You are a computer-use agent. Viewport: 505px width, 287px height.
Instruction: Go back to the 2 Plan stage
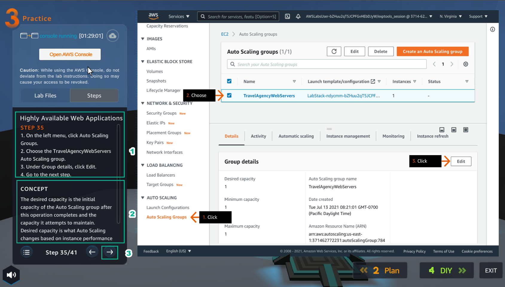tap(380, 271)
